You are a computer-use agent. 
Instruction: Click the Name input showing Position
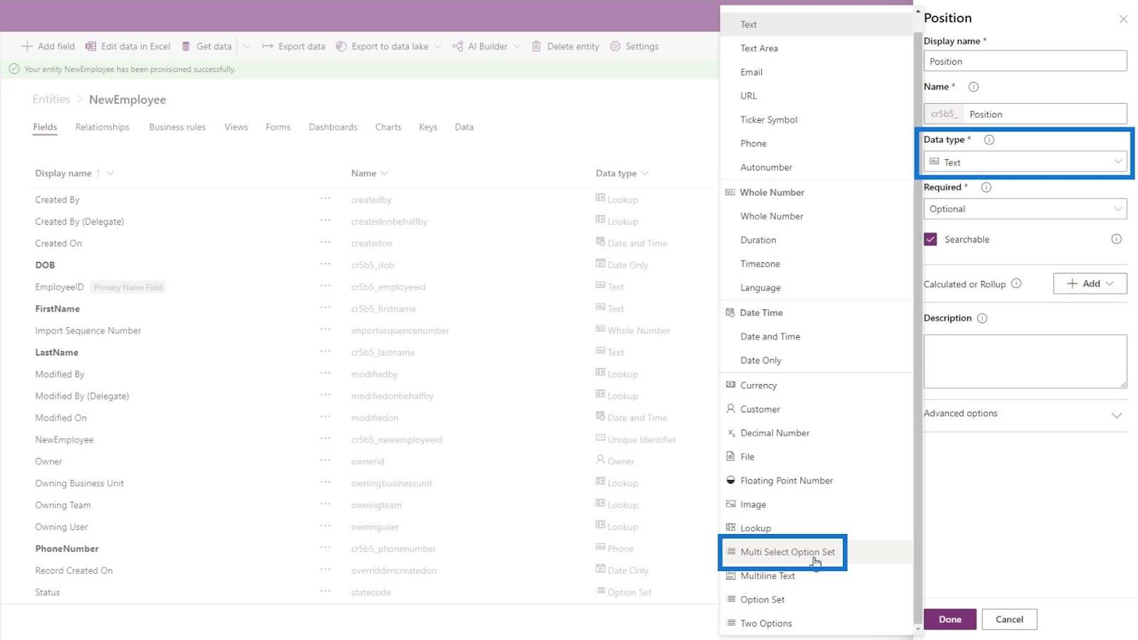pos(1045,114)
